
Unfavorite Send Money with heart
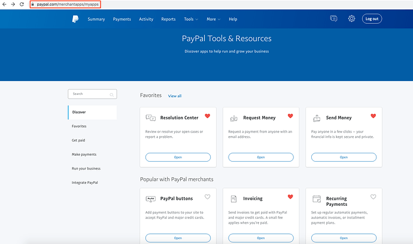pyautogui.click(x=373, y=116)
